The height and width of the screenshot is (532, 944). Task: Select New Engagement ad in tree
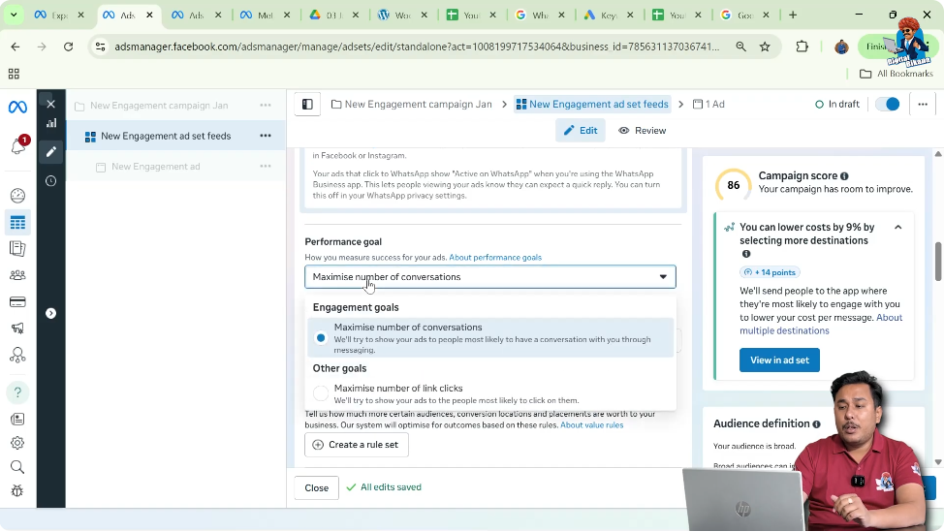[x=155, y=167]
